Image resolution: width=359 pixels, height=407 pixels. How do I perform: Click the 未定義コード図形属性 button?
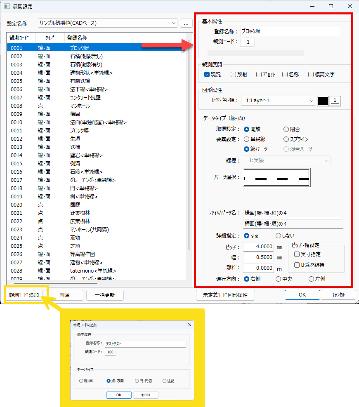225,295
